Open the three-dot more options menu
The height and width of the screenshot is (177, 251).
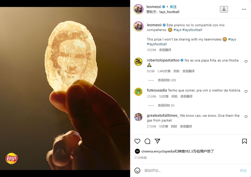[244, 9]
